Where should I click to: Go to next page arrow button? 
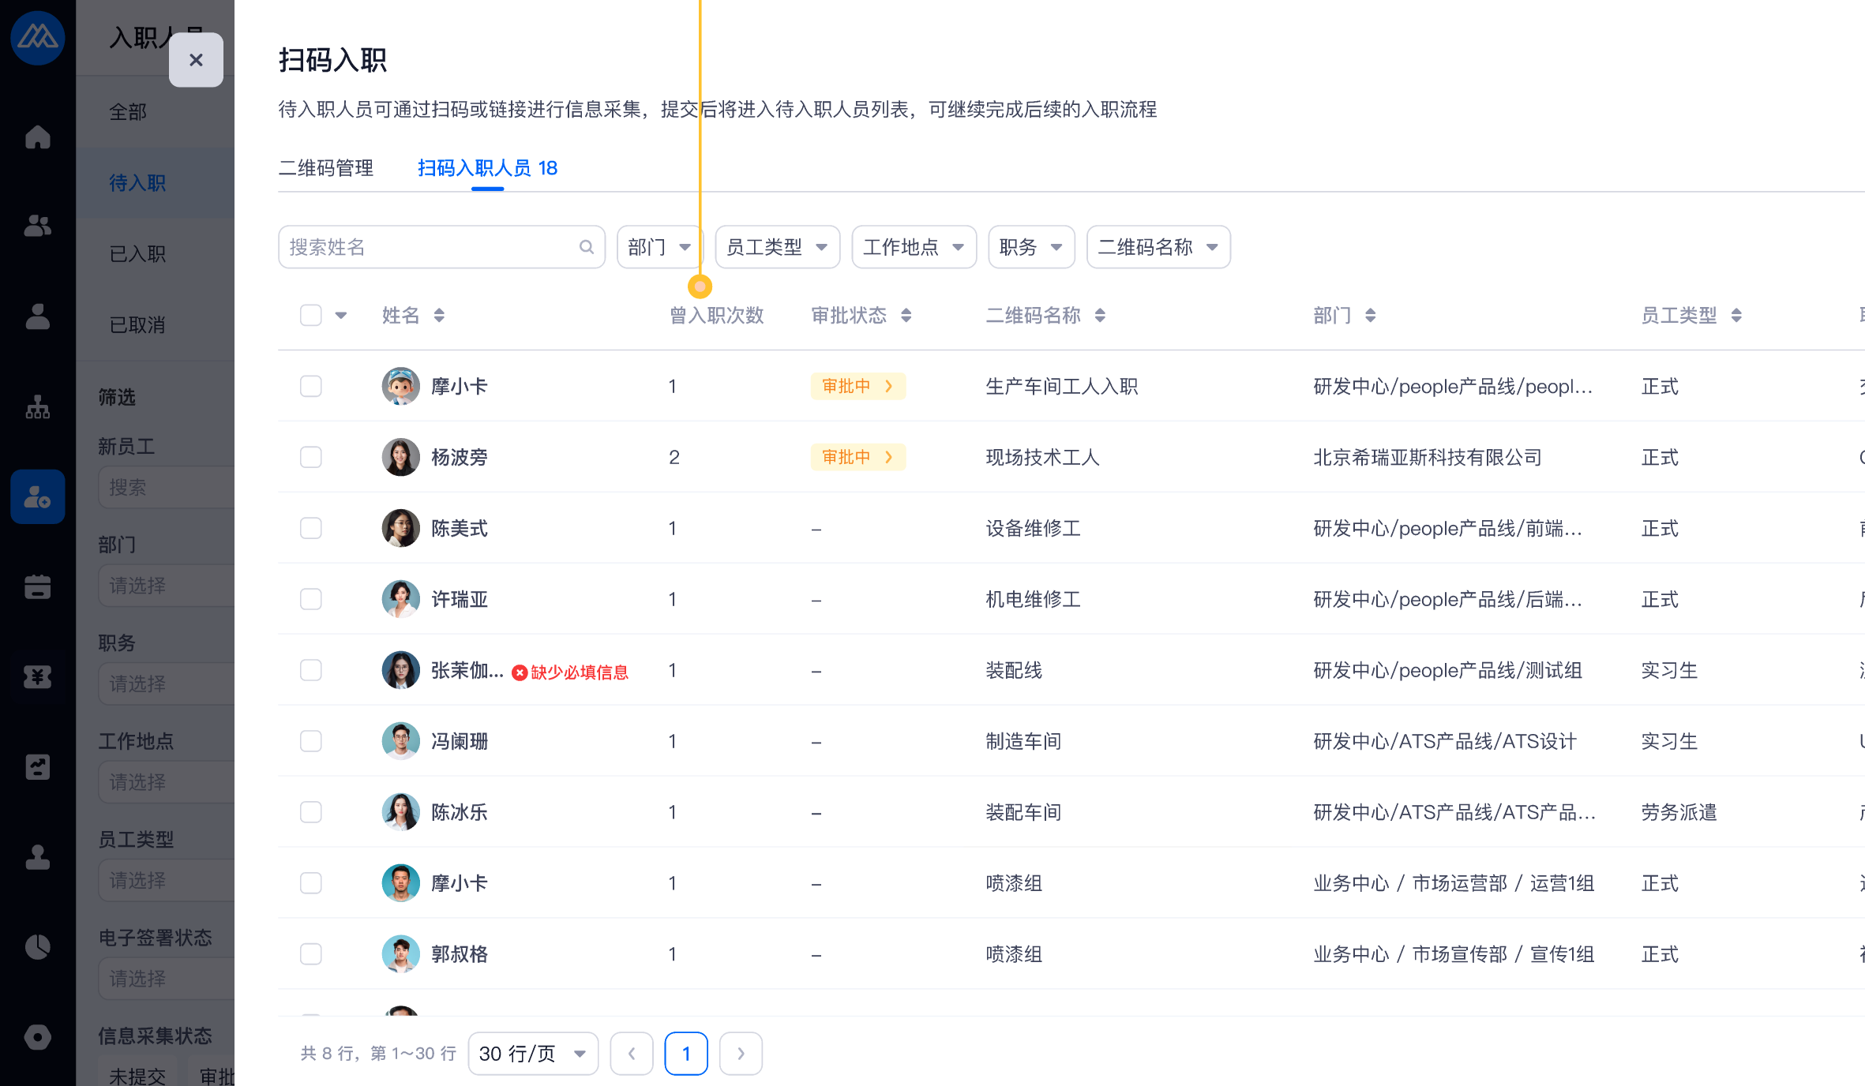pyautogui.click(x=741, y=1054)
